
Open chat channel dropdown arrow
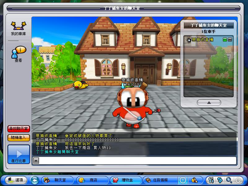point(36,161)
